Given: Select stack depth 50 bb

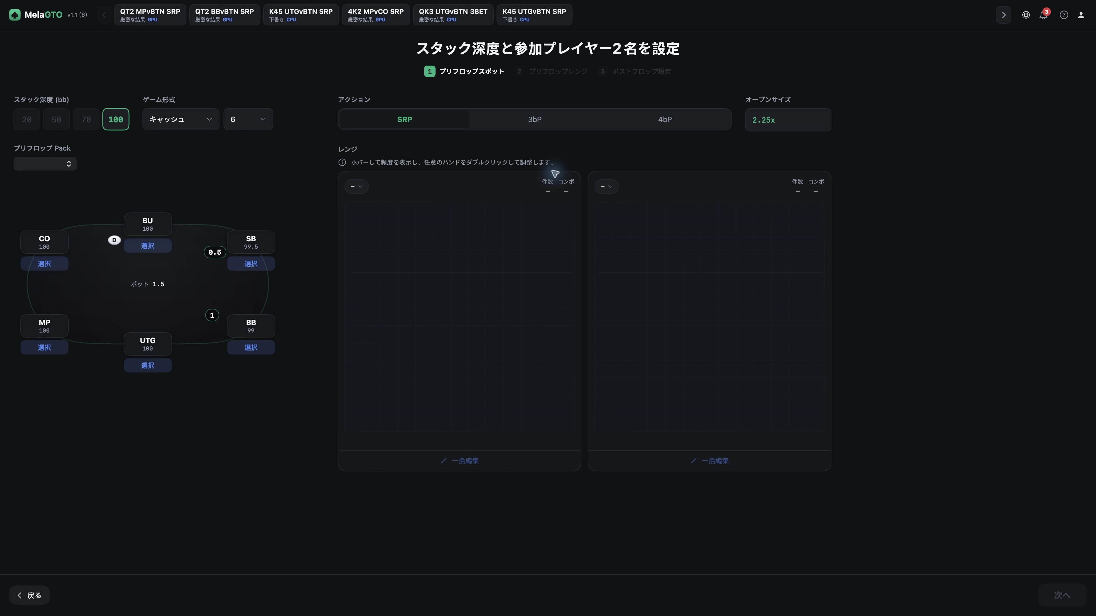Looking at the screenshot, I should pyautogui.click(x=56, y=119).
